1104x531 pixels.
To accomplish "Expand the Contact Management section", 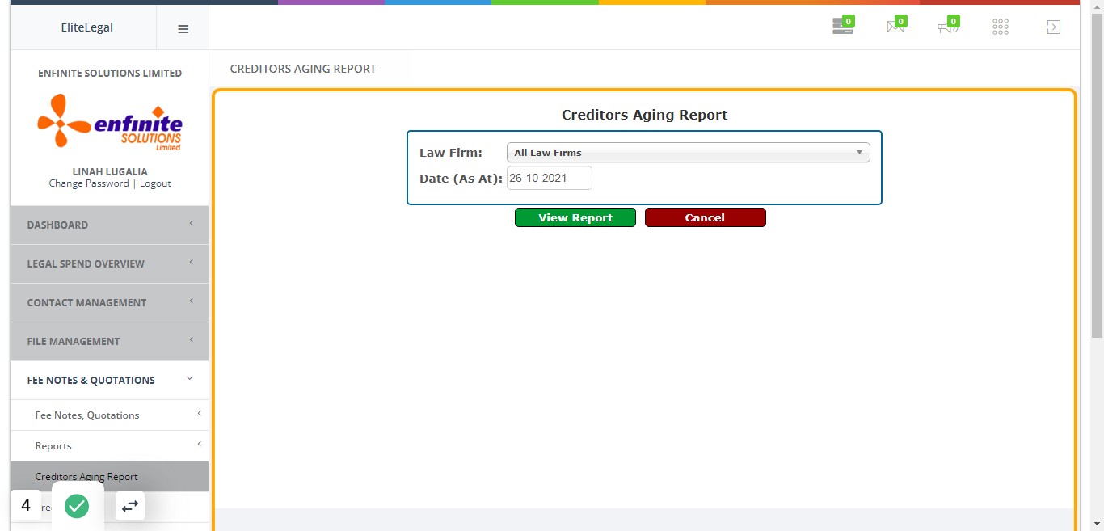I will 109,302.
